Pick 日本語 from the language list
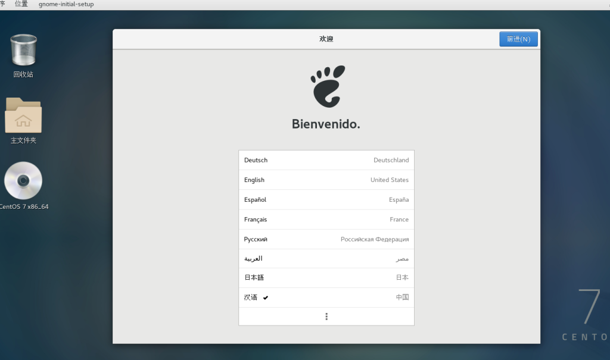This screenshot has width=610, height=360. (x=326, y=277)
